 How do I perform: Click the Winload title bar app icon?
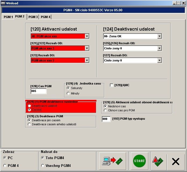(3, 3)
